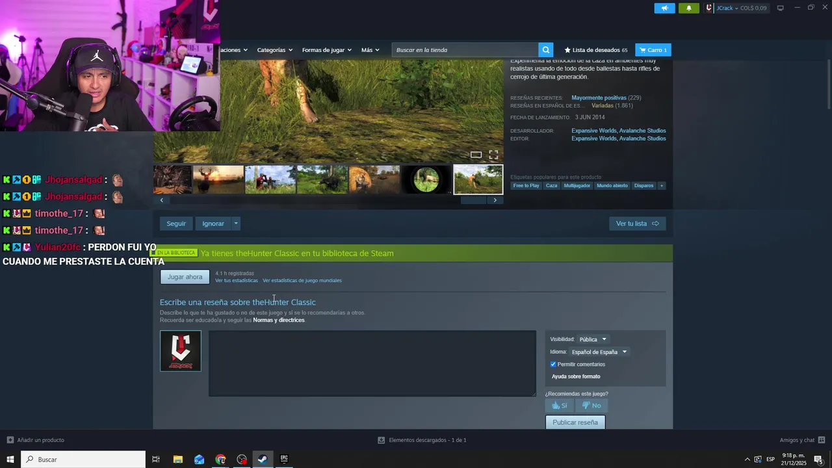
Task: Show hidden tray icons chevron
Action: tap(747, 460)
